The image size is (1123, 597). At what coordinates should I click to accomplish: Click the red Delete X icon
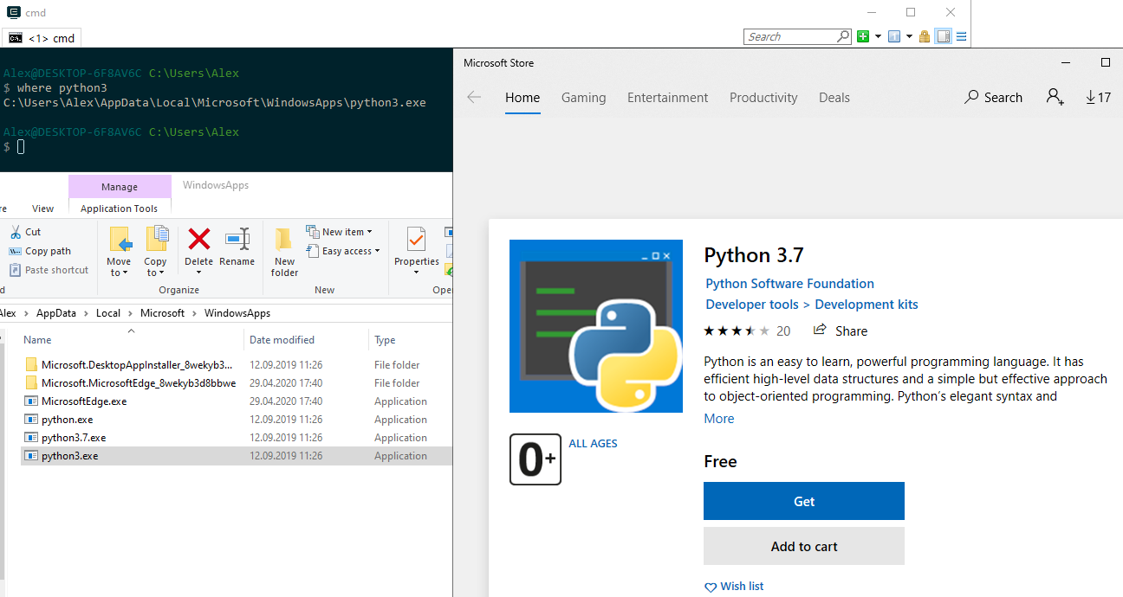[x=199, y=239]
